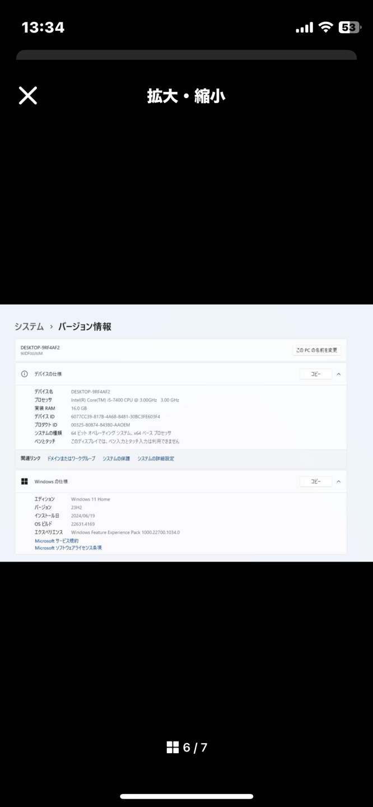Tap the Wi-Fi icon in the status bar

click(x=325, y=27)
